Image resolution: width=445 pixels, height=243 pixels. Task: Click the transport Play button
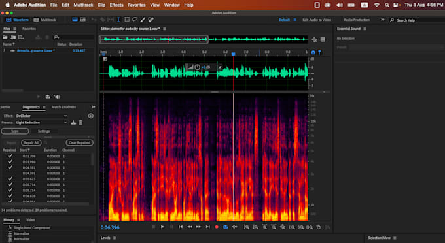(x=162, y=227)
